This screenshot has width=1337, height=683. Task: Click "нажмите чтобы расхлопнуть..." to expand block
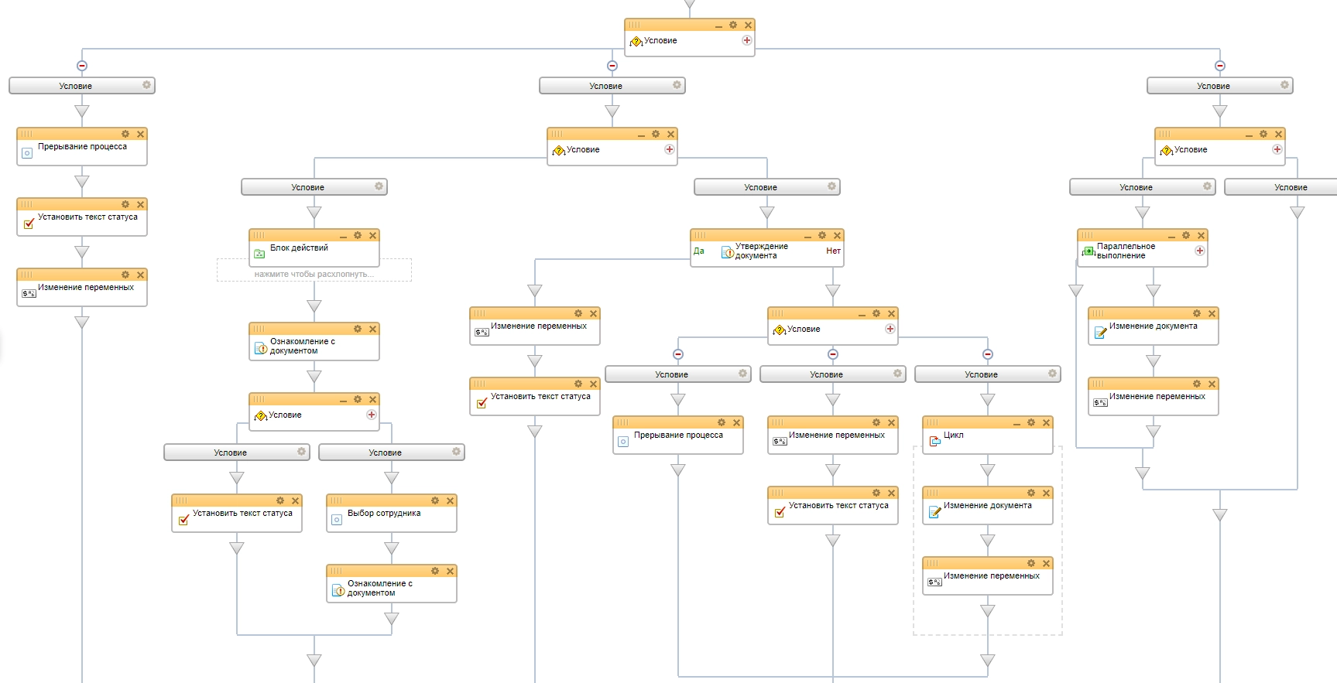pos(314,274)
